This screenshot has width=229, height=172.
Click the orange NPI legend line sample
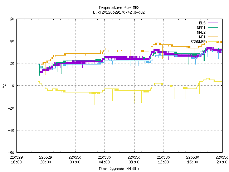coord(213,37)
